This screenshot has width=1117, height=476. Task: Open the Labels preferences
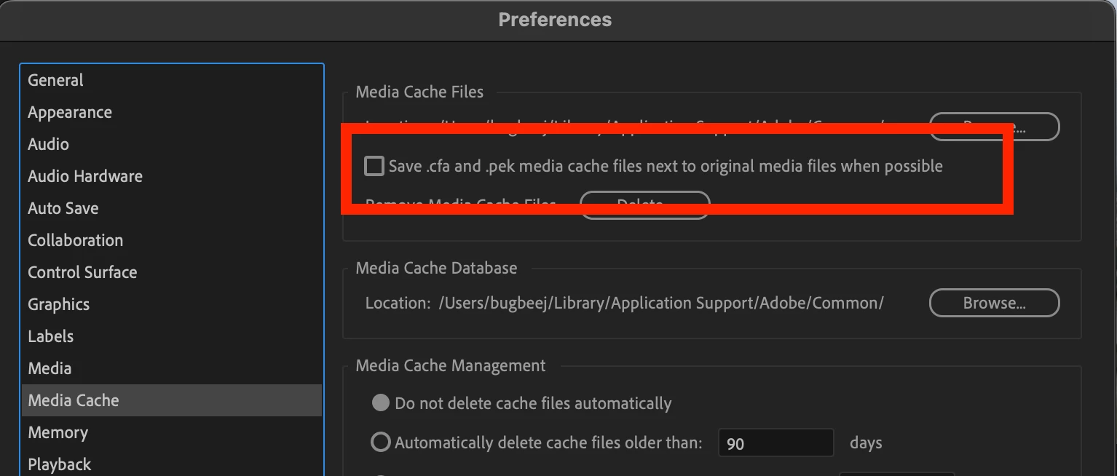pyautogui.click(x=51, y=336)
